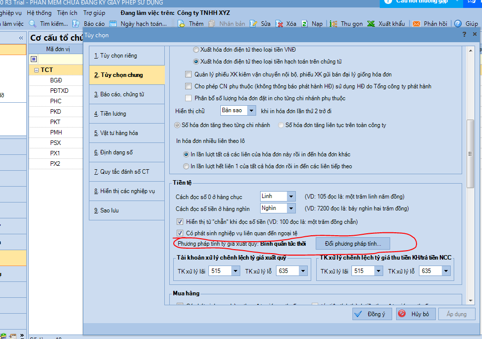Click the Xuất khẩu Excel export icon
The width and height of the screenshot is (482, 339).
pyautogui.click(x=371, y=23)
